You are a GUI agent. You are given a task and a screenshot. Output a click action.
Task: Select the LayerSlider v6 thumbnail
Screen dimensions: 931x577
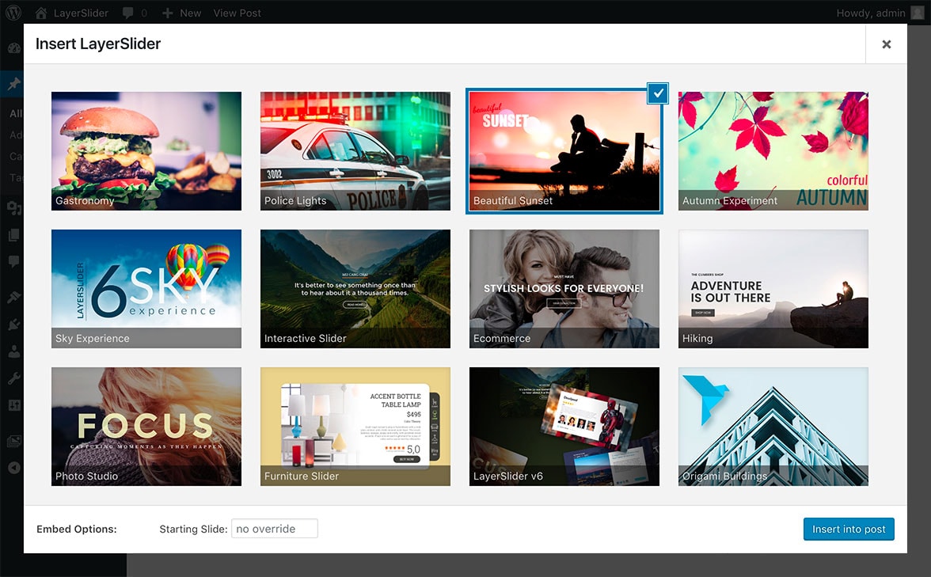(x=564, y=426)
